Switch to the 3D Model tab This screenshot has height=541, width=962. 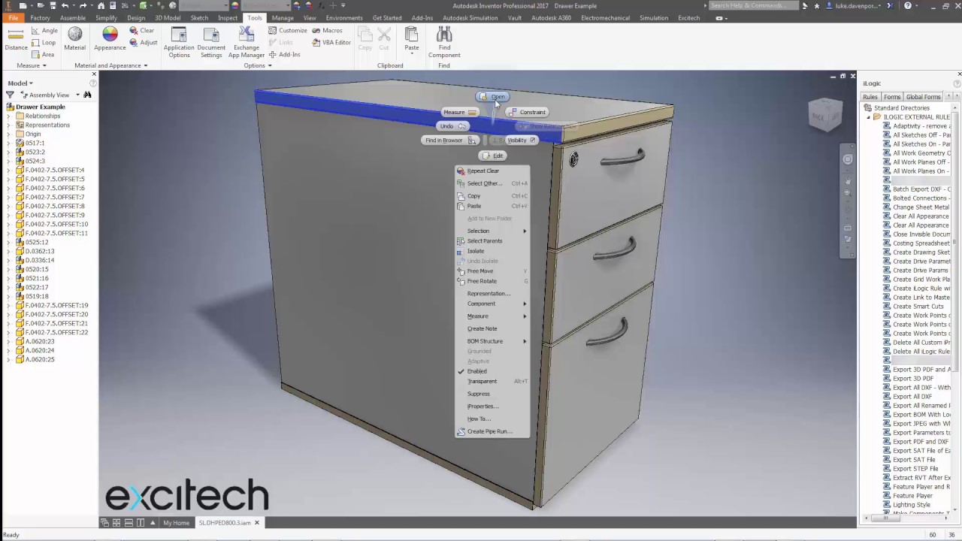coord(168,18)
